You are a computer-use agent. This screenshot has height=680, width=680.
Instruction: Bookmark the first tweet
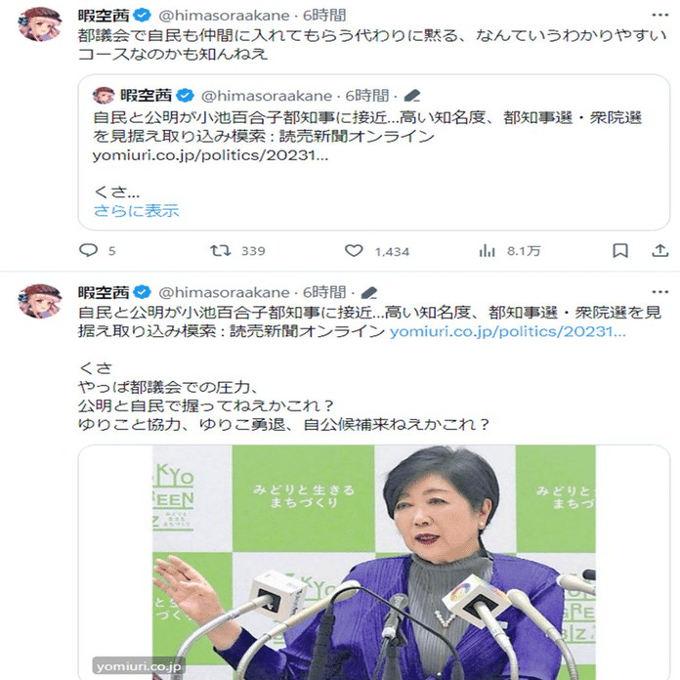point(620,250)
